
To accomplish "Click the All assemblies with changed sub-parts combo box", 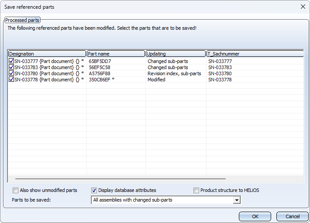I will pos(165,200).
